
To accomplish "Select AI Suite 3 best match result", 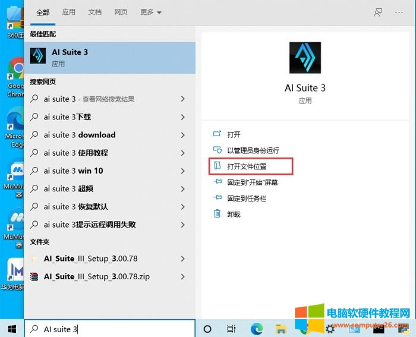I will coord(110,57).
